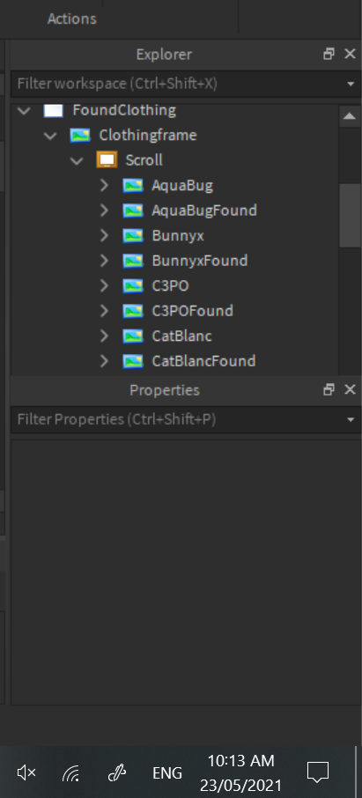This screenshot has width=362, height=798.
Task: Select the AquaBug ImageLabel icon
Action: click(x=133, y=185)
